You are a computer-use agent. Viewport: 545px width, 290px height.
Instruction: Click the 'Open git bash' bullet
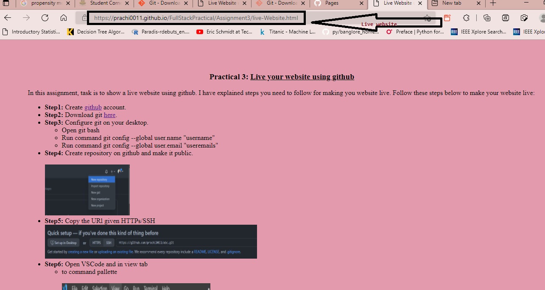[81, 130]
